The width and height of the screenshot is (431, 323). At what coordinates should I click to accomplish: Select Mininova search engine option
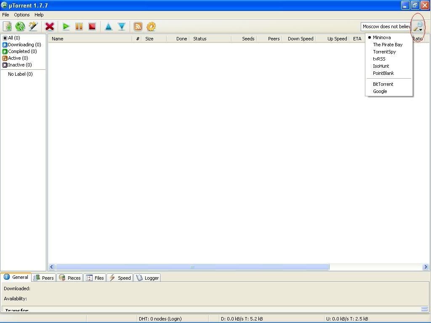[x=382, y=37]
